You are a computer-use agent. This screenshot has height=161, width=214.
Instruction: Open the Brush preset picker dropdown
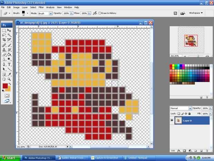[x=27, y=13]
